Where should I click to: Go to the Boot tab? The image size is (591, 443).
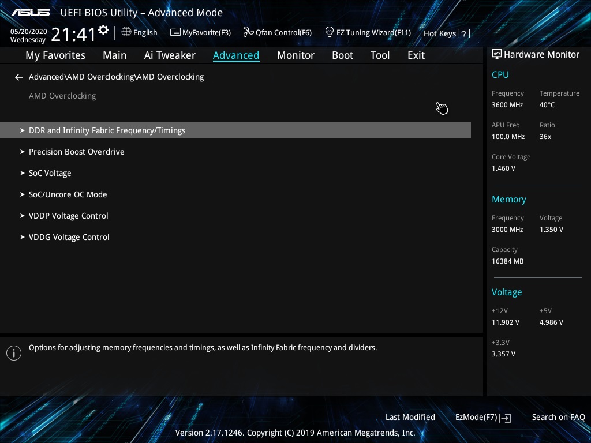(342, 55)
